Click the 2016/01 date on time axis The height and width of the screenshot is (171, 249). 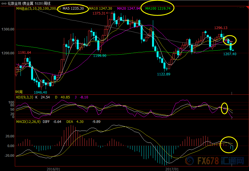point(53,169)
